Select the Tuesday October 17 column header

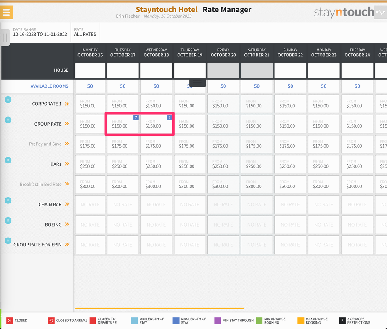pyautogui.click(x=123, y=53)
